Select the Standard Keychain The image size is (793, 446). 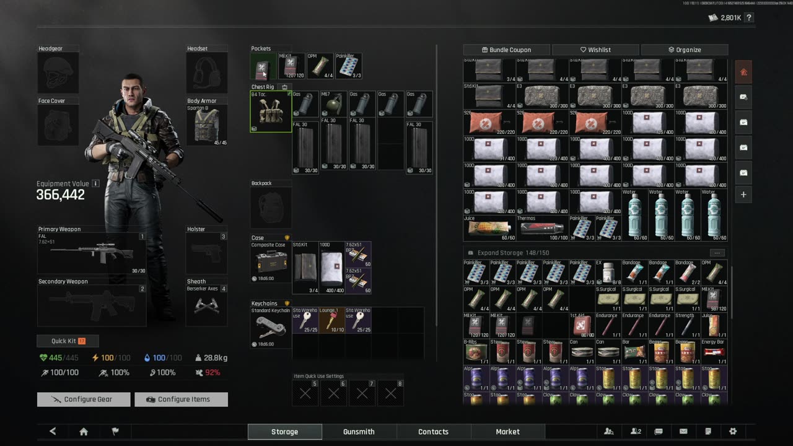click(x=271, y=328)
